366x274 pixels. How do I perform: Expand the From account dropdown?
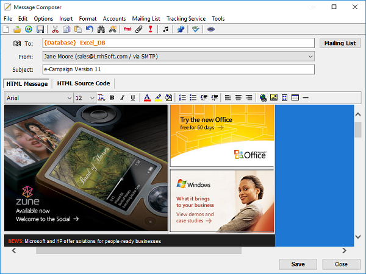(310, 57)
